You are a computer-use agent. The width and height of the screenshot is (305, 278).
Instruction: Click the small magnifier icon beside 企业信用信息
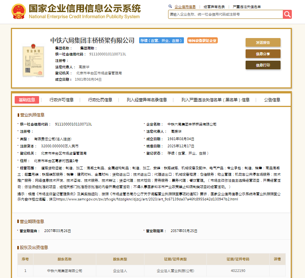point(170,6)
